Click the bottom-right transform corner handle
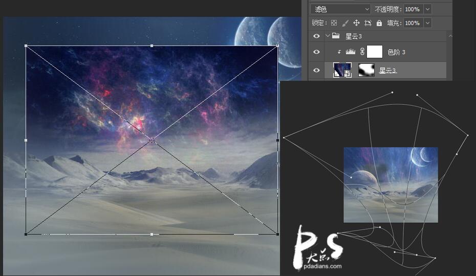This screenshot has width=476, height=276. pos(278,234)
